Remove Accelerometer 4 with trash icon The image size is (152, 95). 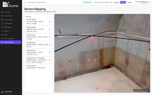(50, 52)
